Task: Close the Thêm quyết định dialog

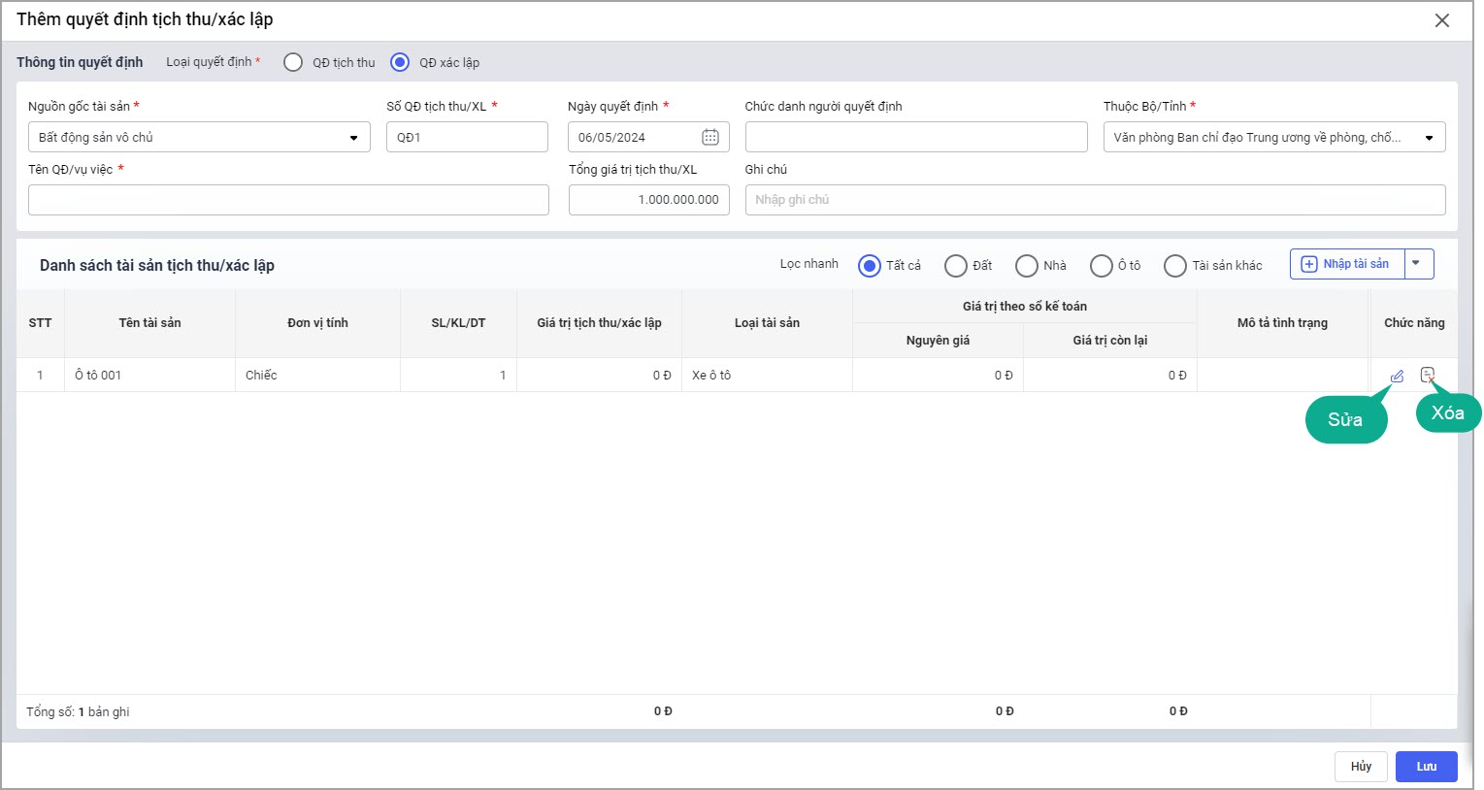Action: [1441, 20]
